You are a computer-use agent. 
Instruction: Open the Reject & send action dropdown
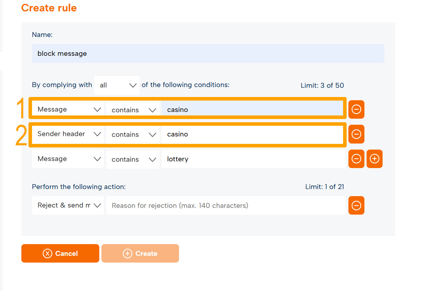[68, 205]
